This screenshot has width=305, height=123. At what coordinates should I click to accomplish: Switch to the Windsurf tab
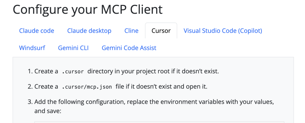coord(32,48)
